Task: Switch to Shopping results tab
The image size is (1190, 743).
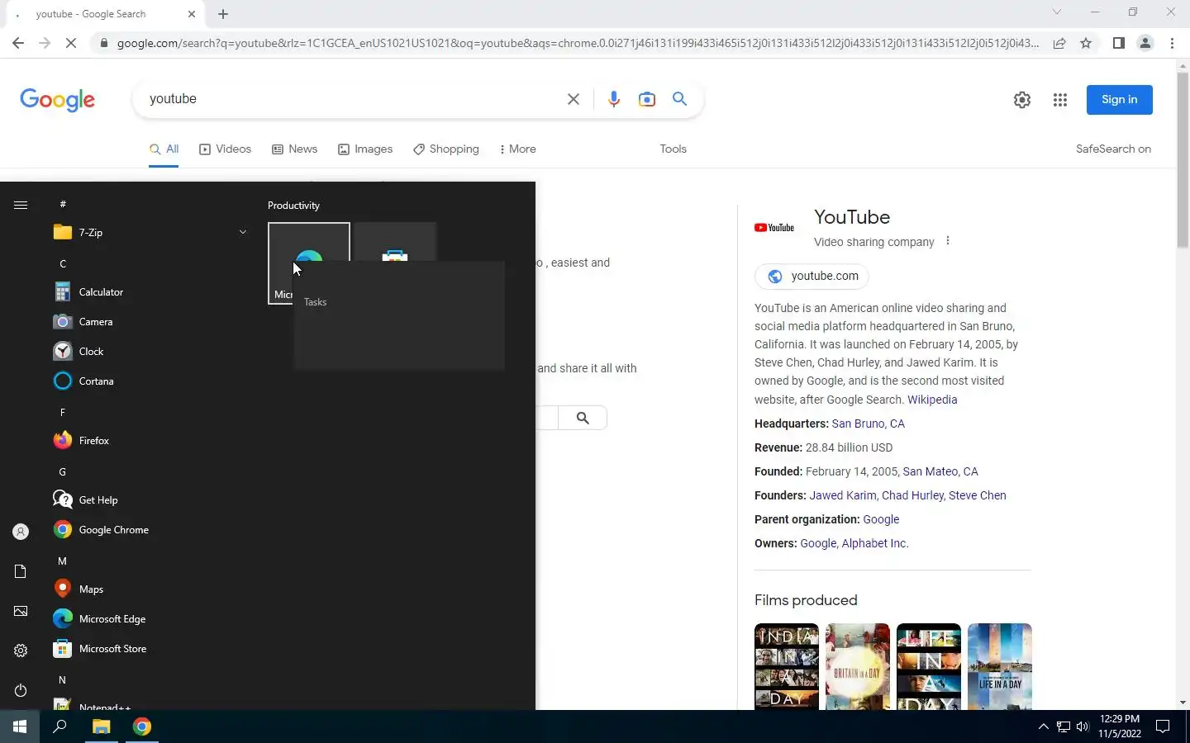Action: [446, 149]
